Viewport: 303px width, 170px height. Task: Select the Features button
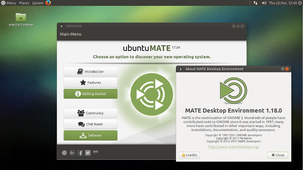[x=91, y=83]
